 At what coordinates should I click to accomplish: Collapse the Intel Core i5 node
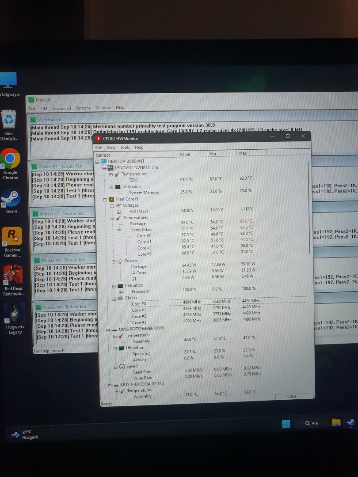coord(105,200)
